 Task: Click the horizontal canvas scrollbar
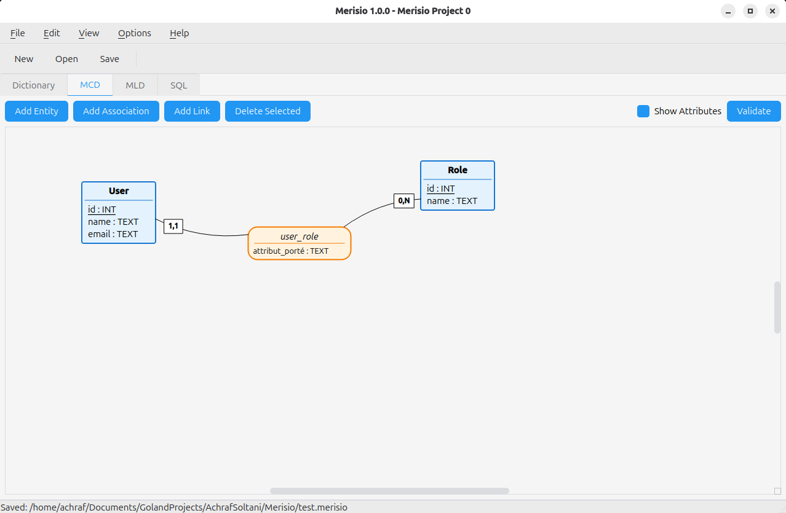tap(389, 491)
